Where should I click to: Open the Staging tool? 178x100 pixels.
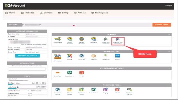tap(106, 91)
